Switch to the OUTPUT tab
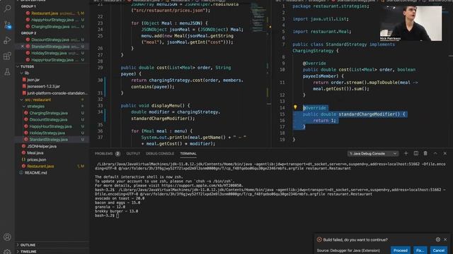 pyautogui.click(x=133, y=154)
